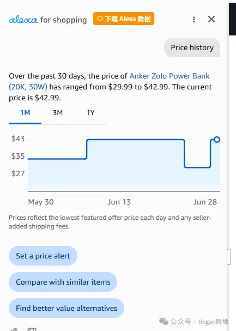Click the $29.99 price dip segment on the chart
This screenshot has width=236, height=331.
(x=197, y=167)
